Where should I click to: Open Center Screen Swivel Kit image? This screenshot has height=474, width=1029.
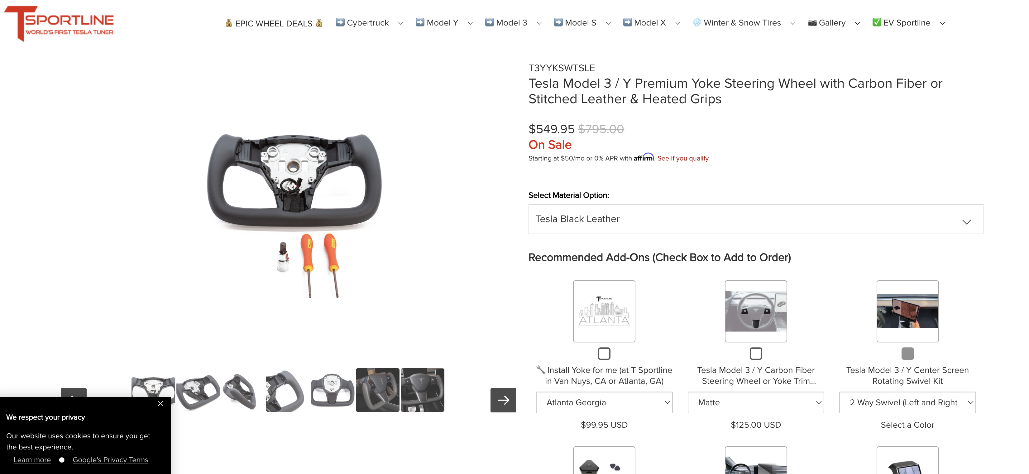coord(907,311)
